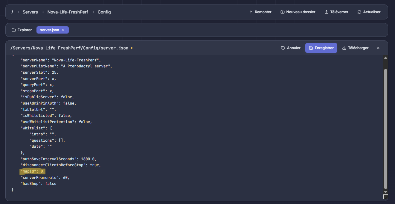
Task: Open the Servers breadcrumb folder
Action: click(x=30, y=12)
